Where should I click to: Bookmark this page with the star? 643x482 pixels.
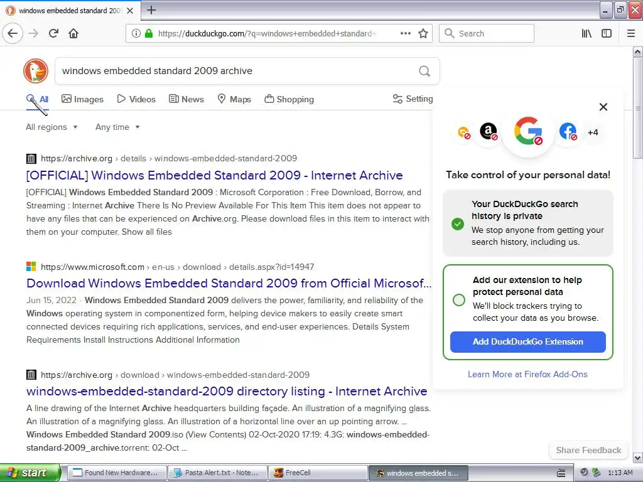point(423,33)
